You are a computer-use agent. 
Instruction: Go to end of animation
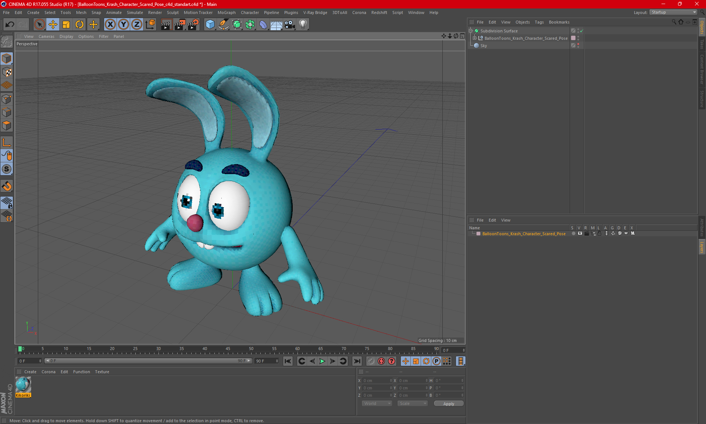click(x=357, y=361)
